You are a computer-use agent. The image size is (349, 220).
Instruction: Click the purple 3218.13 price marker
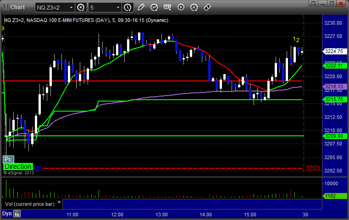click(x=334, y=86)
